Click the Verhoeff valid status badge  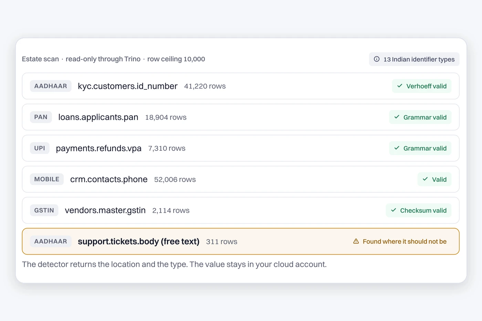tap(422, 86)
